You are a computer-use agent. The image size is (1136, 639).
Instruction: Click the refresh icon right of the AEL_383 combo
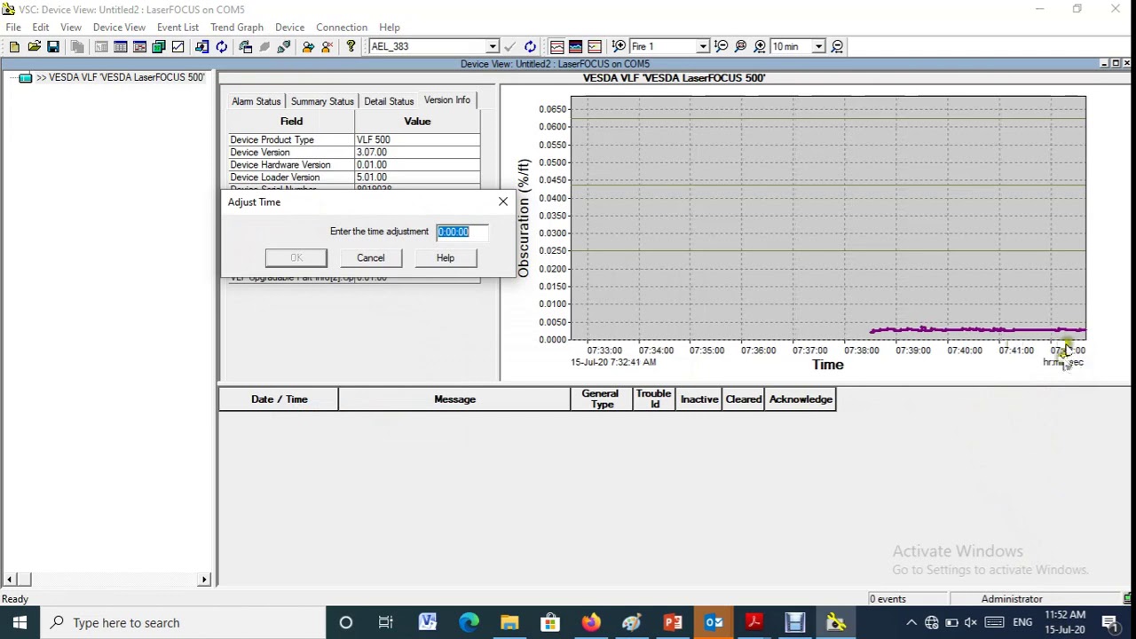click(x=530, y=46)
